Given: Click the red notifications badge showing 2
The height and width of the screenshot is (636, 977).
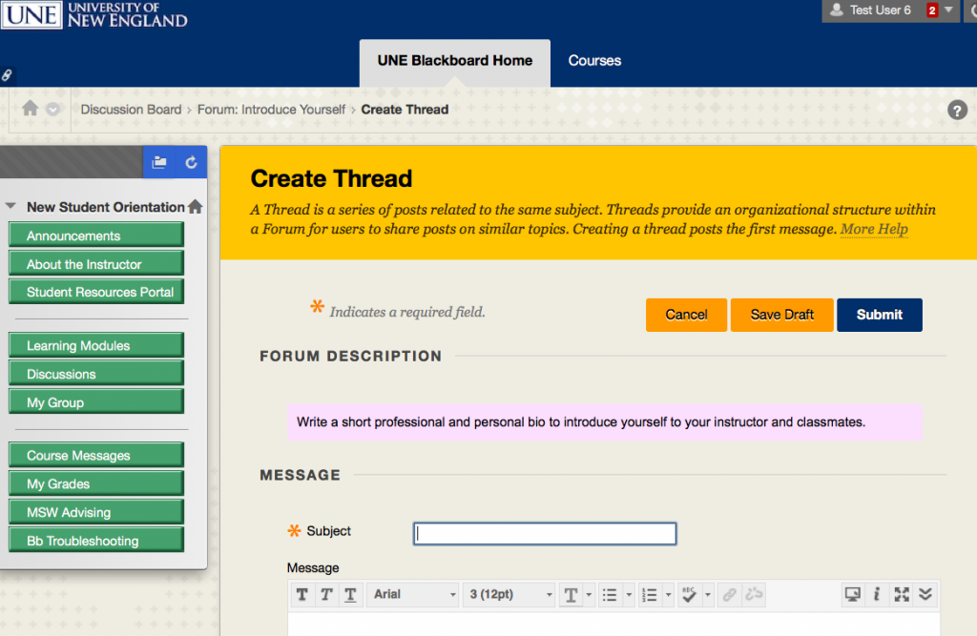Looking at the screenshot, I should [932, 10].
